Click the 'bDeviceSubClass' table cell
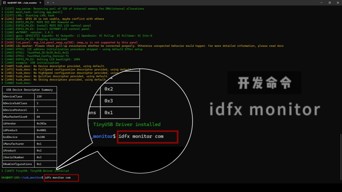Viewport: 342px width, 192px height. [18, 103]
